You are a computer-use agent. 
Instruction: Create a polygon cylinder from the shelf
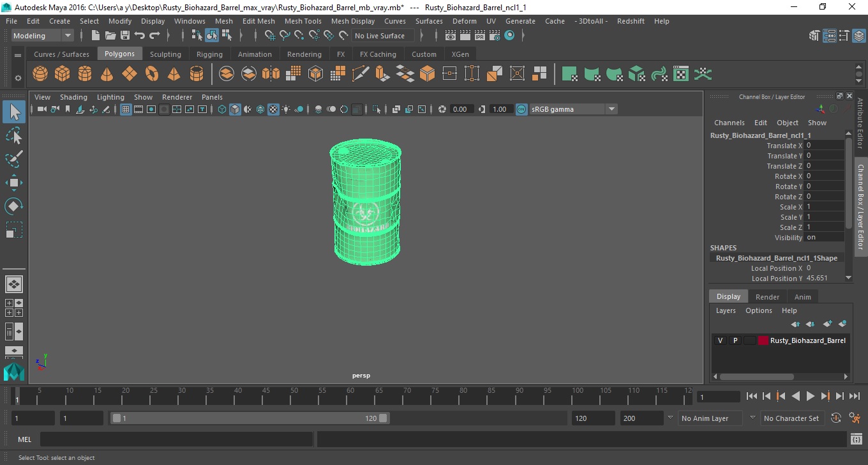pyautogui.click(x=85, y=74)
